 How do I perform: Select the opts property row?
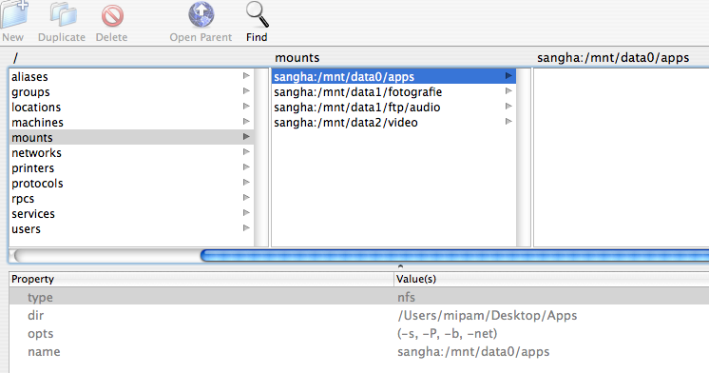click(x=359, y=334)
